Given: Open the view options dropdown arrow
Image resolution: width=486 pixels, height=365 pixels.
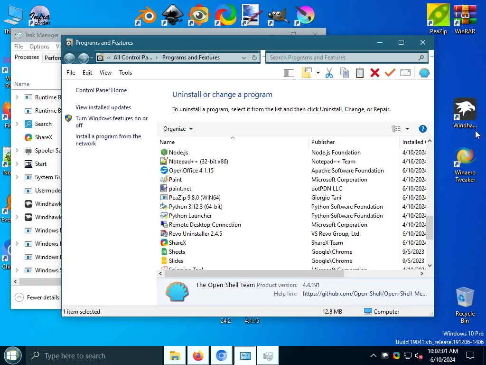Looking at the screenshot, I should pos(407,129).
